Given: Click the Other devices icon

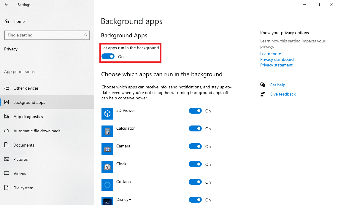Looking at the screenshot, I should (7, 88).
